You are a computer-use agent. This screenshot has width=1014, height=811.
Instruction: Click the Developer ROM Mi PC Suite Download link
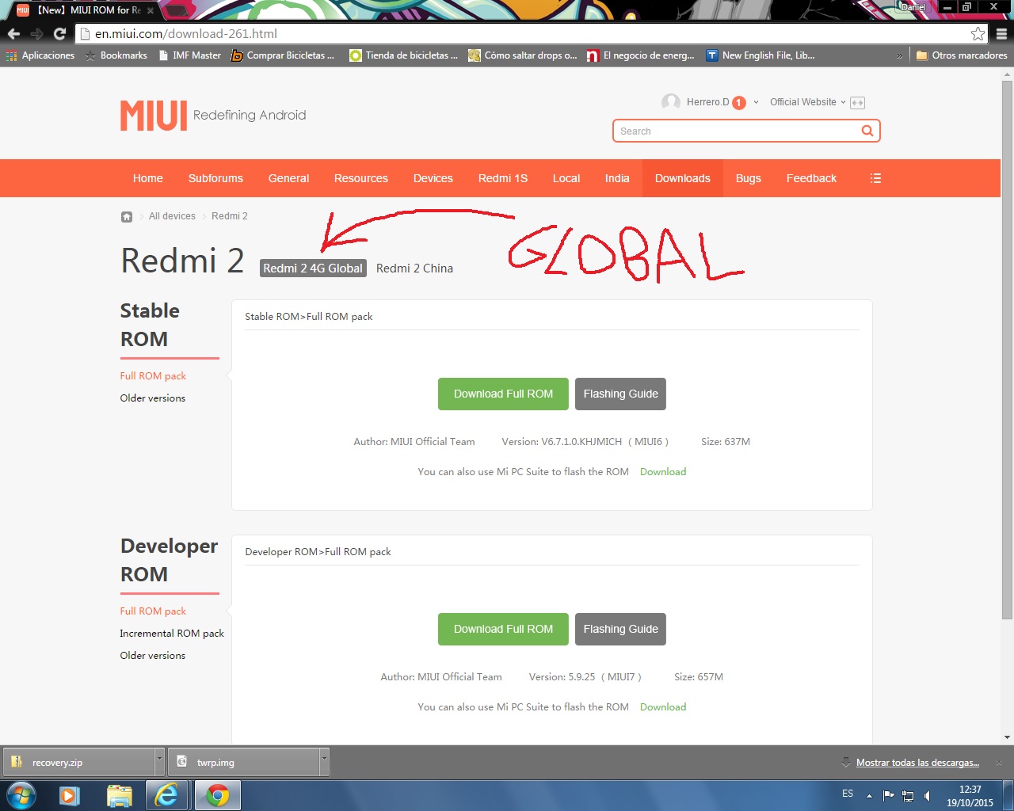(x=663, y=707)
